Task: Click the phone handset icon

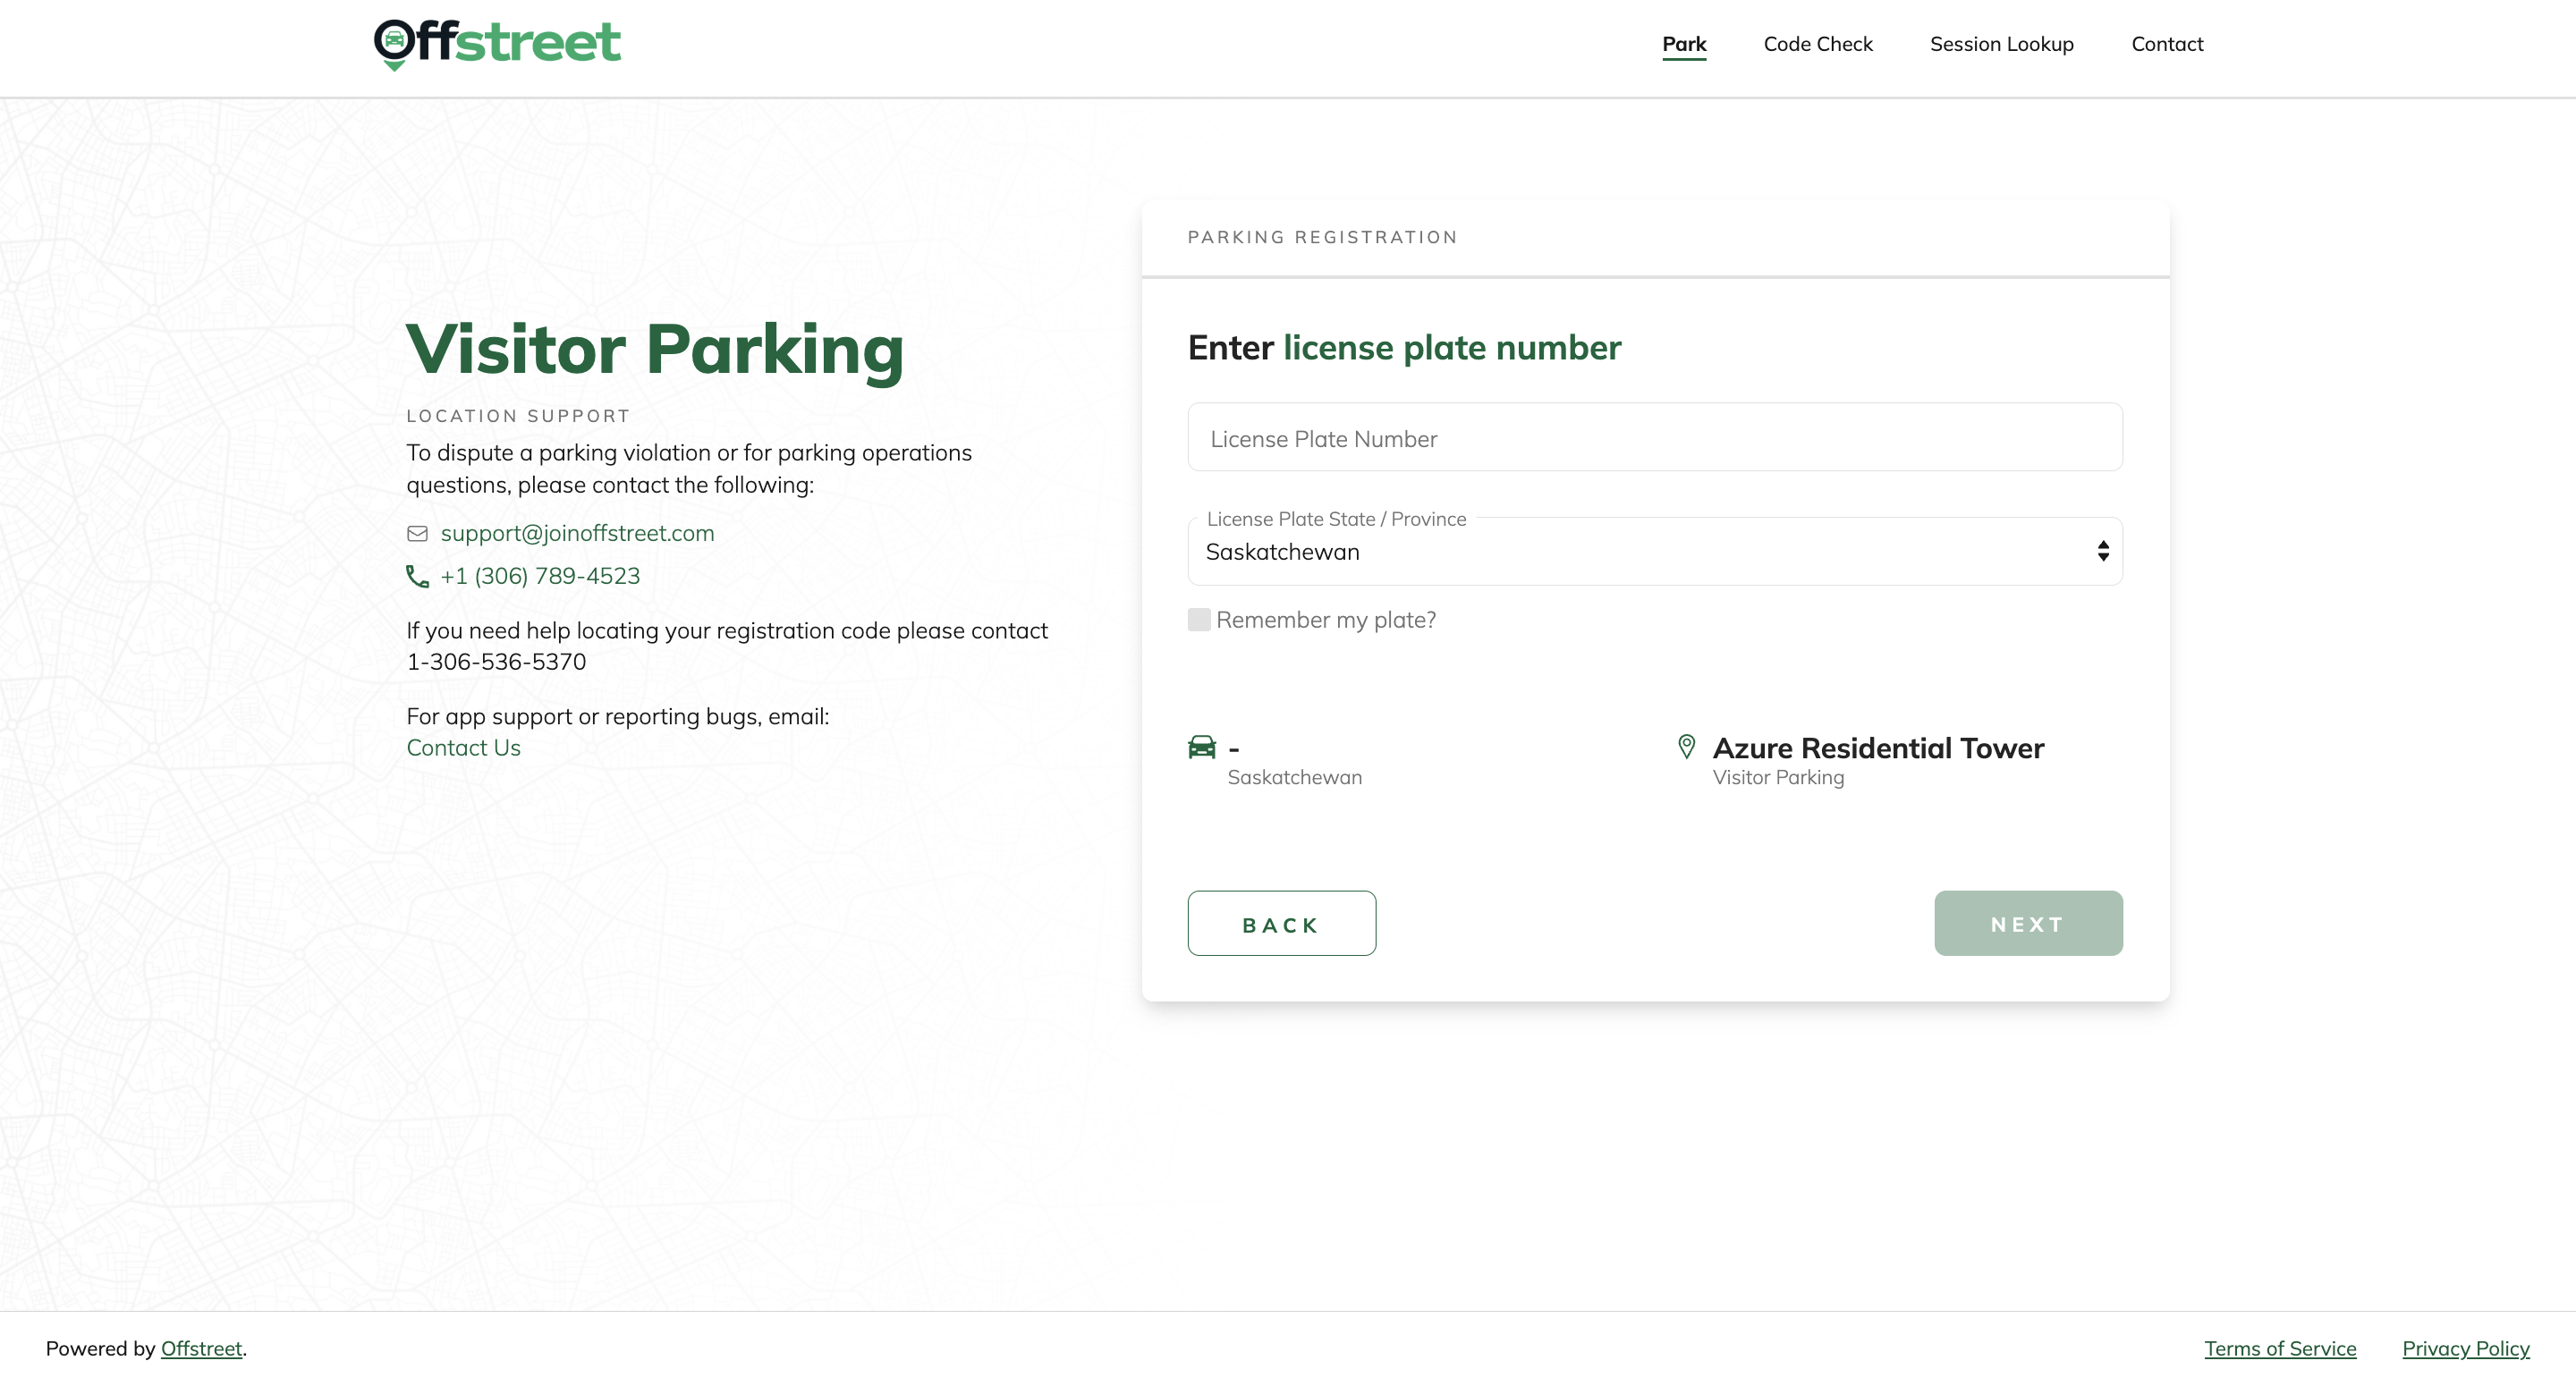Action: (417, 577)
